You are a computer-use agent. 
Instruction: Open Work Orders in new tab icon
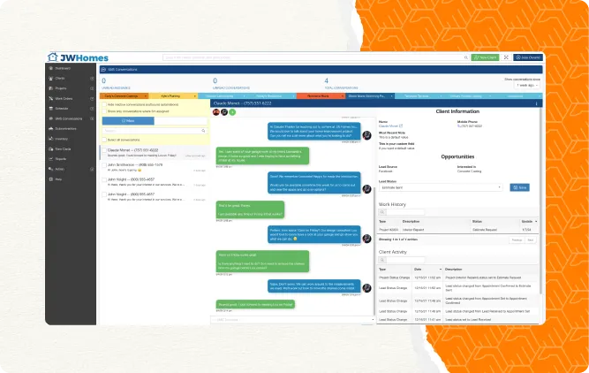click(92, 98)
